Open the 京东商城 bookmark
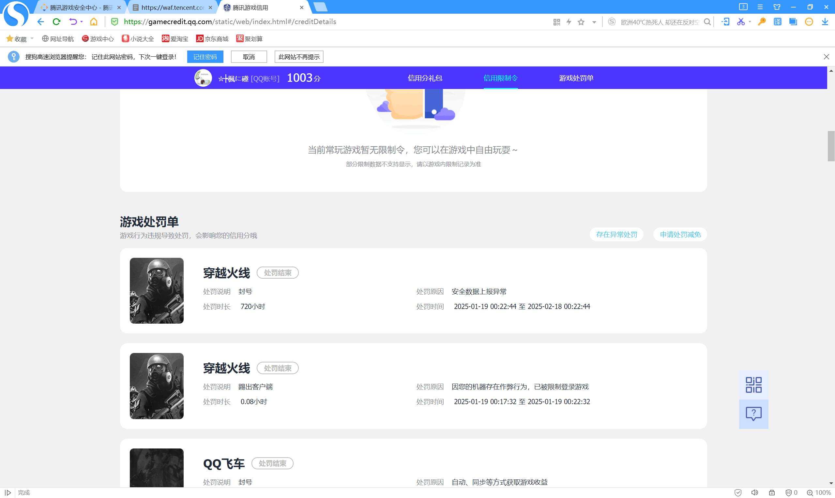The image size is (835, 498). point(212,39)
